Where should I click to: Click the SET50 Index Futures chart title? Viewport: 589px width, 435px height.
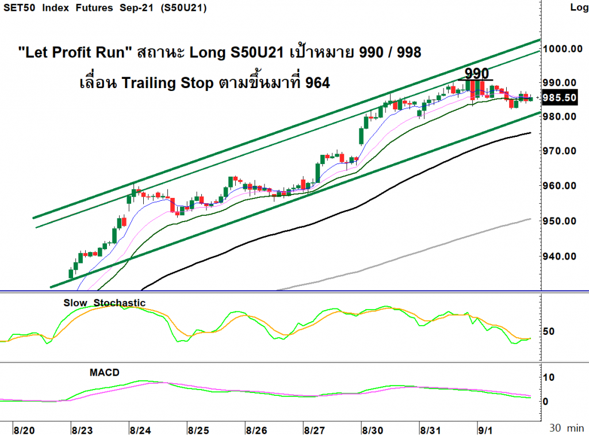pyautogui.click(x=105, y=8)
